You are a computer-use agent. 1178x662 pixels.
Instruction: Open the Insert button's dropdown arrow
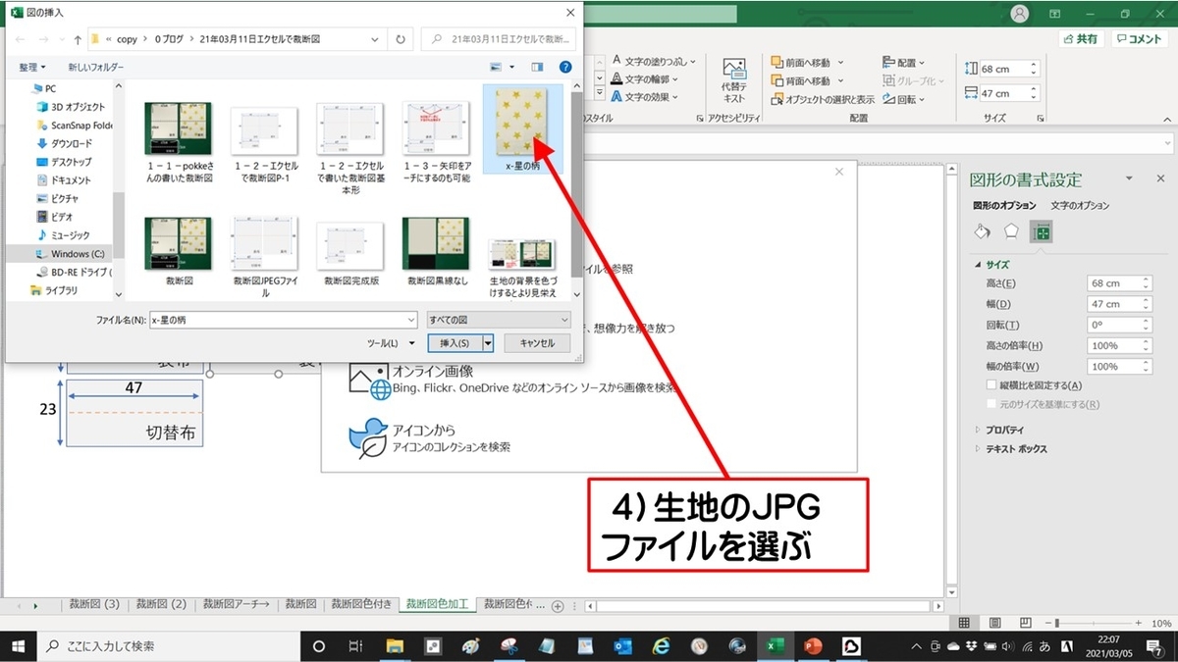click(488, 343)
